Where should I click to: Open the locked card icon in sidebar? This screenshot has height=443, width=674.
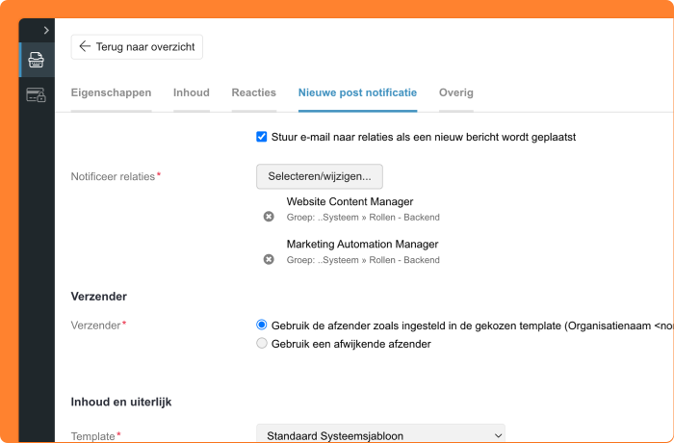37,94
